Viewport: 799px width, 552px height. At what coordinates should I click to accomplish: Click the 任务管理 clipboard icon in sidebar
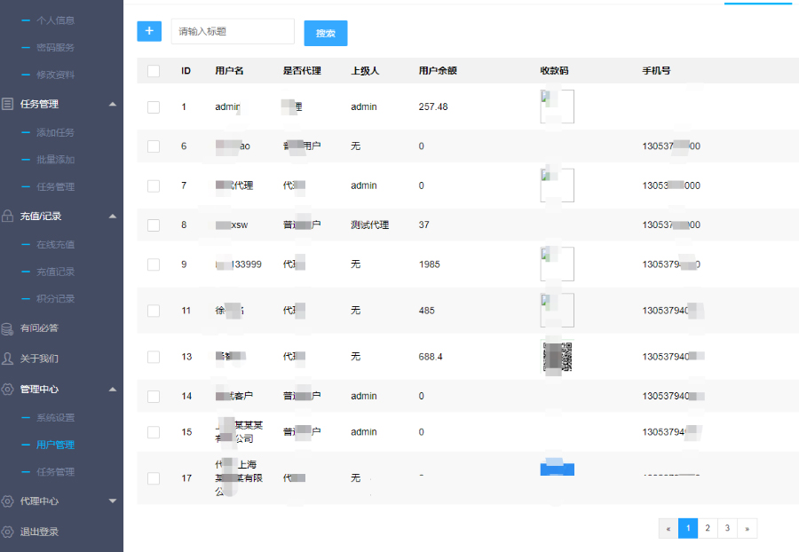coord(8,104)
